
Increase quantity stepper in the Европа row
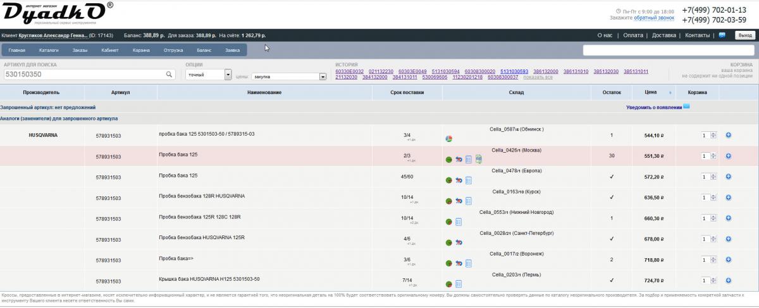click(713, 175)
